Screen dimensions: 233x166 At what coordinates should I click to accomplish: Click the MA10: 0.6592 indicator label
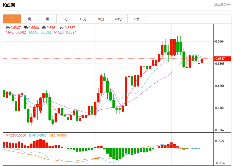point(40,32)
